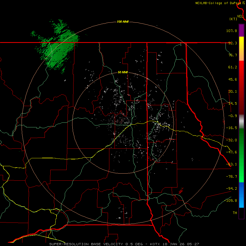Click the -109.8 velocity scale value
The height and width of the screenshot is (246, 246).
point(231,201)
